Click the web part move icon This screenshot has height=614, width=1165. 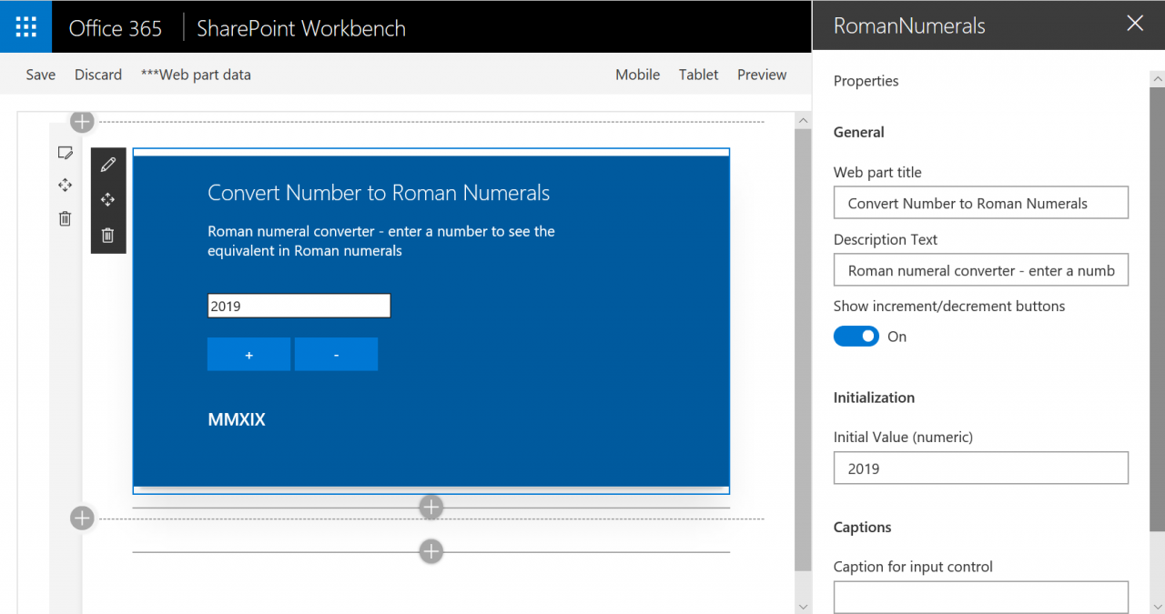pyautogui.click(x=108, y=200)
